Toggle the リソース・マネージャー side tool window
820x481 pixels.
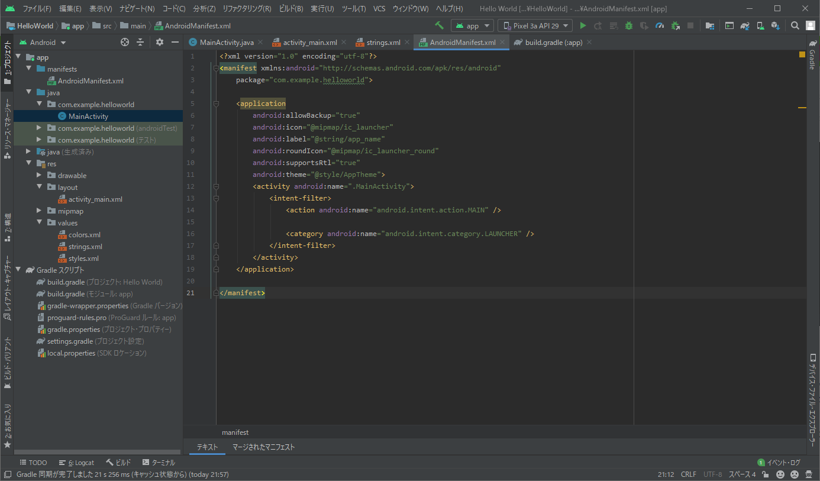coord(7,129)
